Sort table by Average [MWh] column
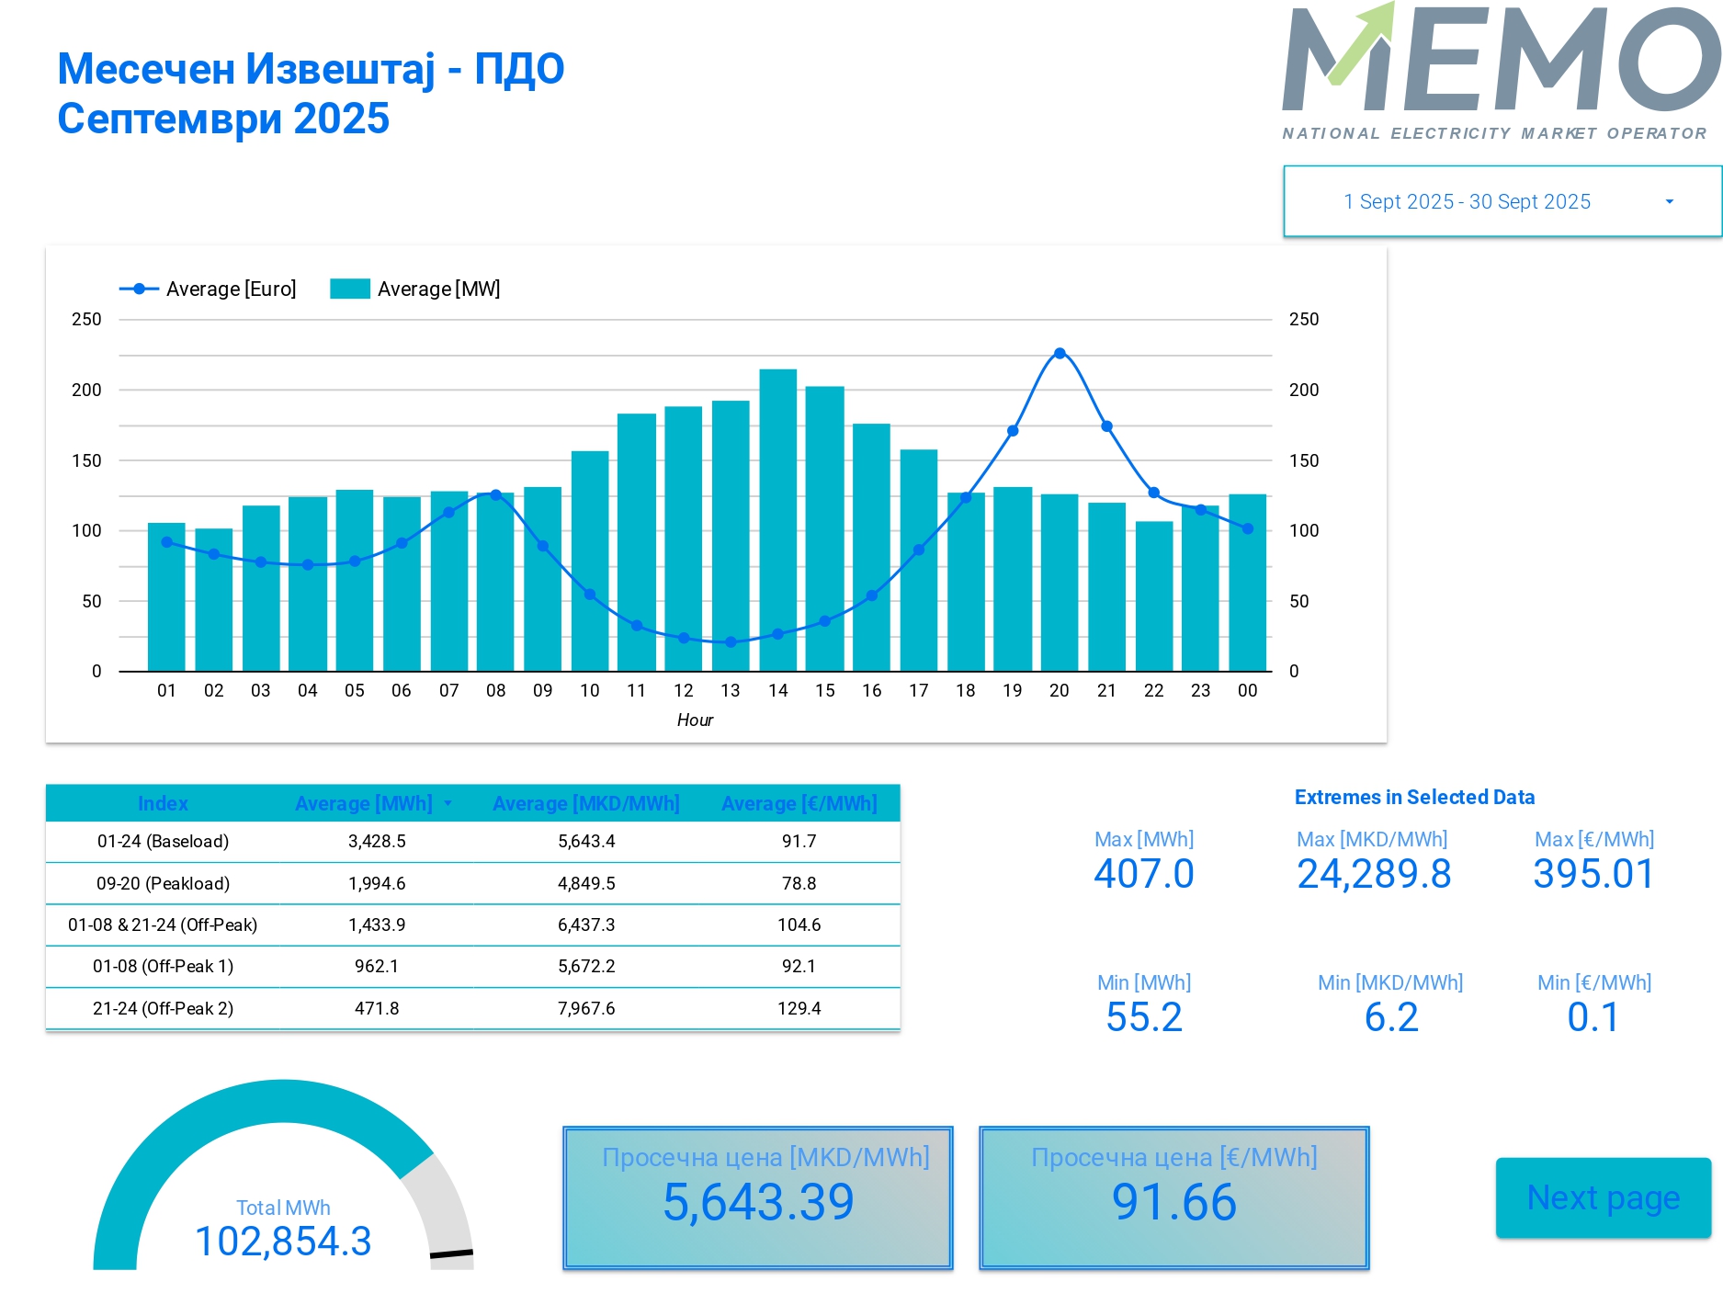1723x1293 pixels. click(x=364, y=803)
